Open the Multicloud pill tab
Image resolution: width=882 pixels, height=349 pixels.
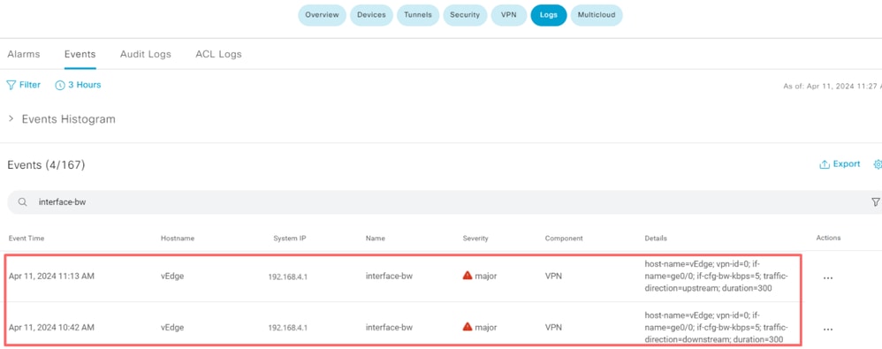pyautogui.click(x=597, y=15)
